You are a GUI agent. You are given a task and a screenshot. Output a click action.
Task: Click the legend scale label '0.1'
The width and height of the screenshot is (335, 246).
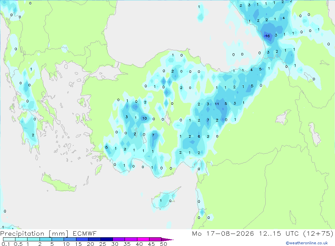tap(6, 244)
